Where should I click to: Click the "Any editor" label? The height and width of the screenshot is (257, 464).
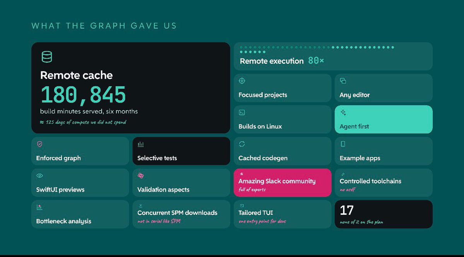click(x=355, y=95)
